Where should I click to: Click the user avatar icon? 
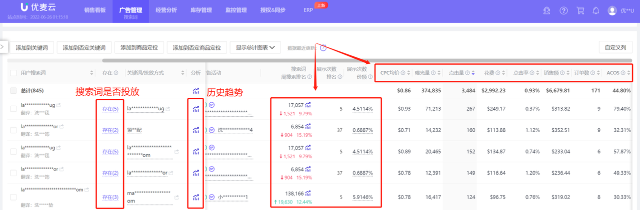pos(612,10)
